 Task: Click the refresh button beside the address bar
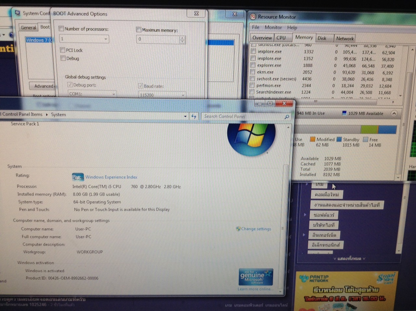tap(194, 116)
